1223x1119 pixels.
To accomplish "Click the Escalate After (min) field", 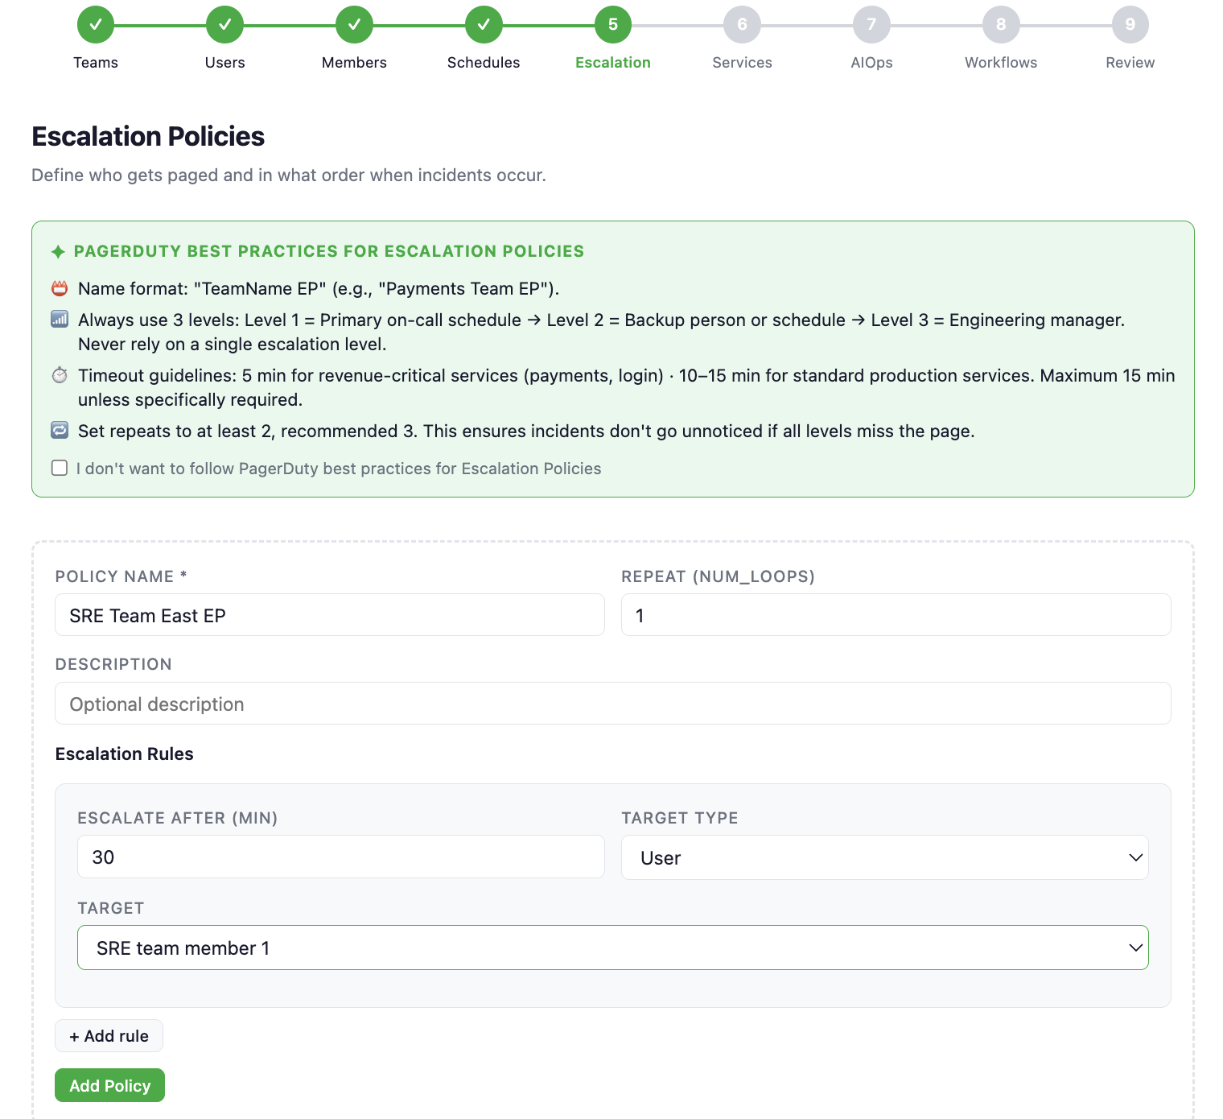I will click(x=341, y=857).
